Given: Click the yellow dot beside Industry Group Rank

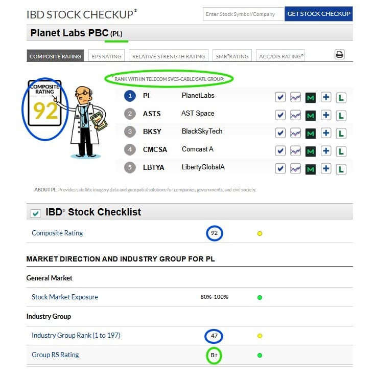Looking at the screenshot, I should pyautogui.click(x=260, y=336).
